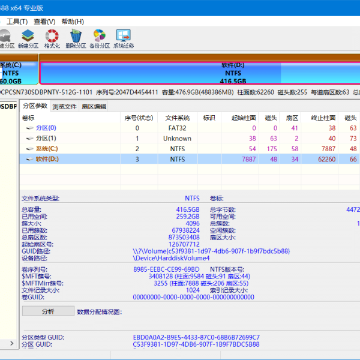Viewport: 360px width, 360px height.
Task: Click the partition GUID C53F9381-1D97-4DB6-907F-1B9F7BDC5B88
Action: (196, 344)
